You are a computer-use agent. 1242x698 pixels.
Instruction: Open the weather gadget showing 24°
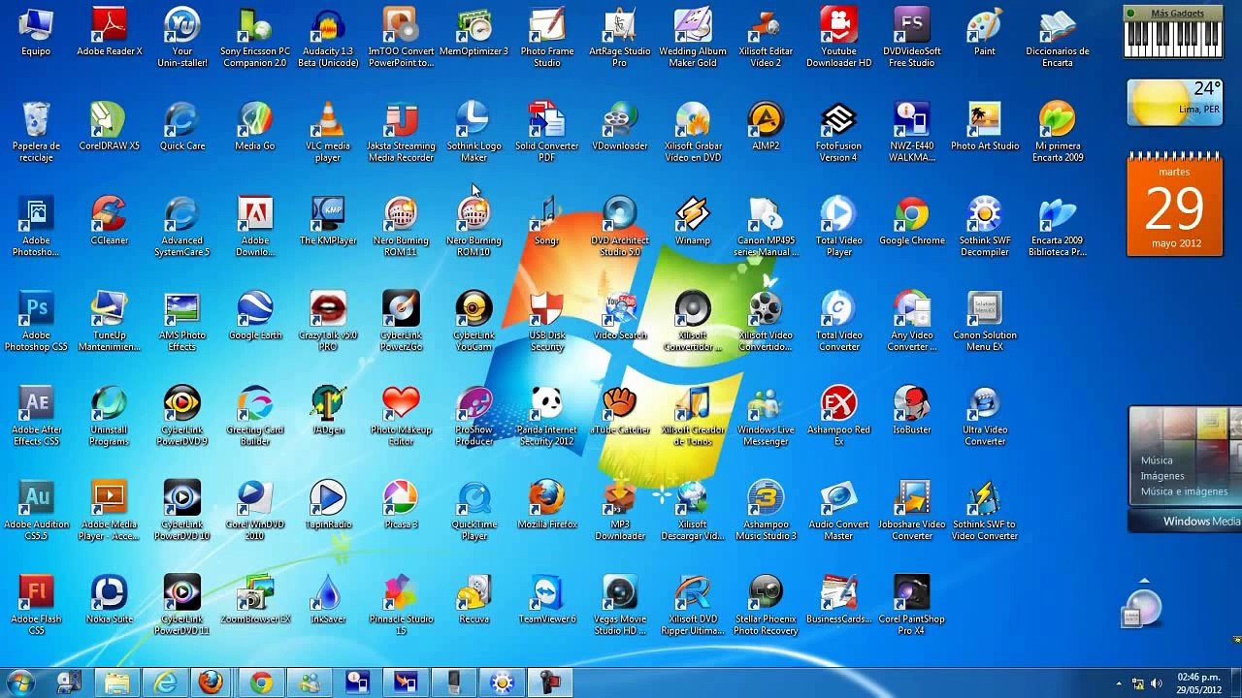click(1174, 103)
